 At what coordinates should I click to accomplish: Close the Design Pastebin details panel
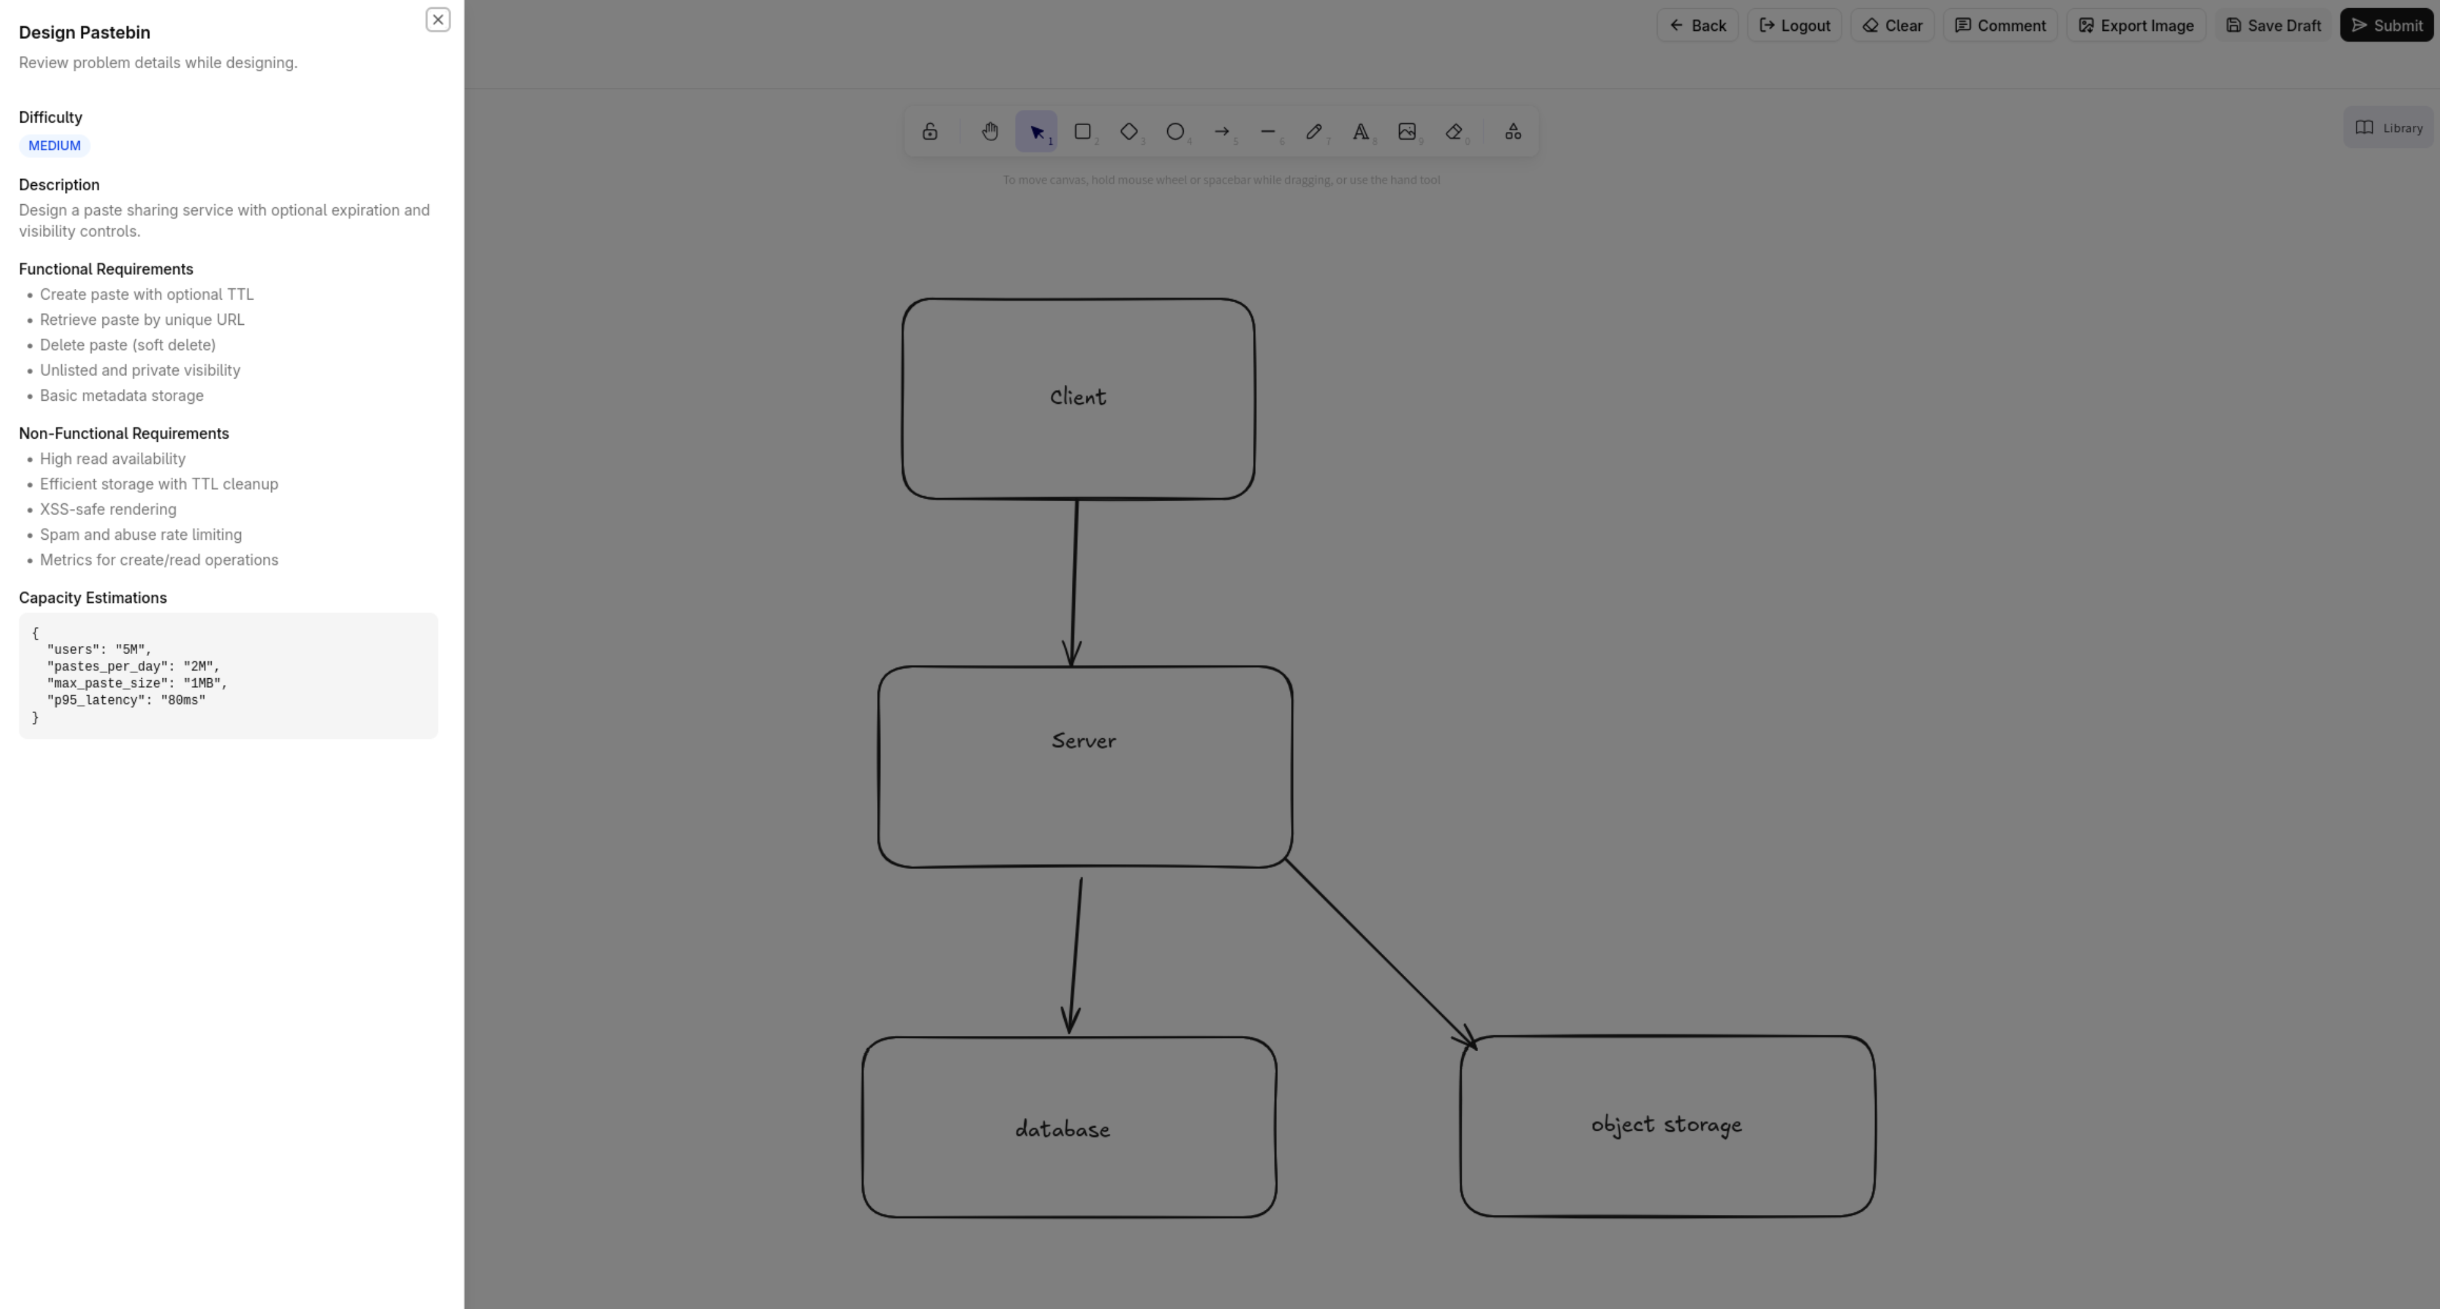437,19
